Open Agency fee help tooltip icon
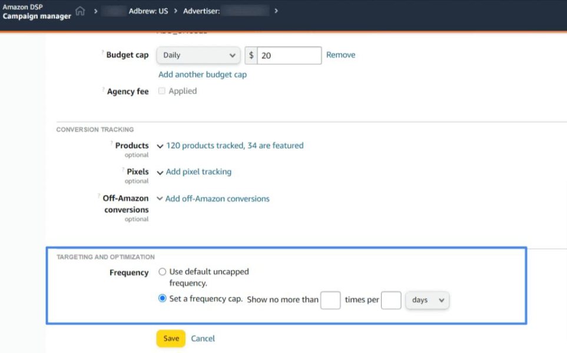 [x=104, y=89]
